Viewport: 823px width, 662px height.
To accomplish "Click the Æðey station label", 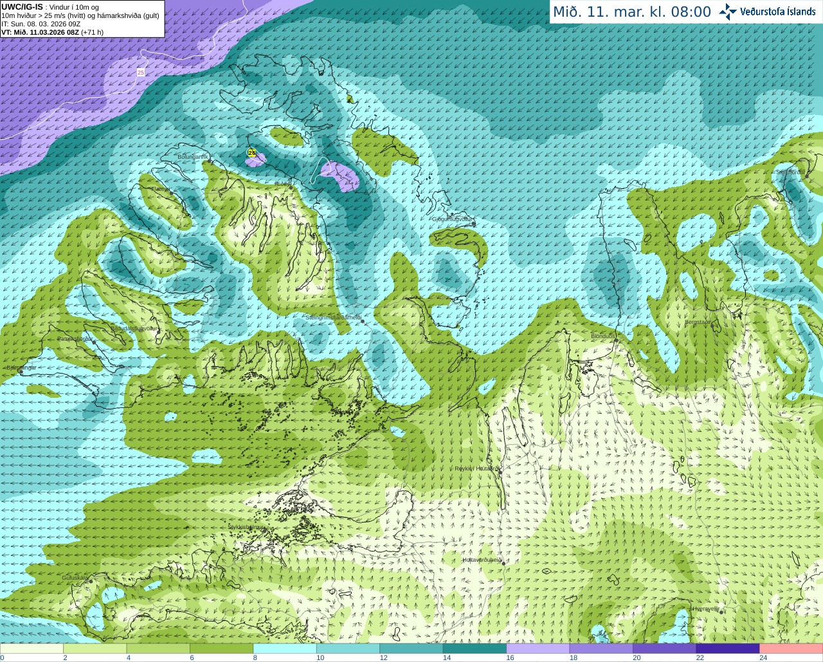I will (x=282, y=184).
